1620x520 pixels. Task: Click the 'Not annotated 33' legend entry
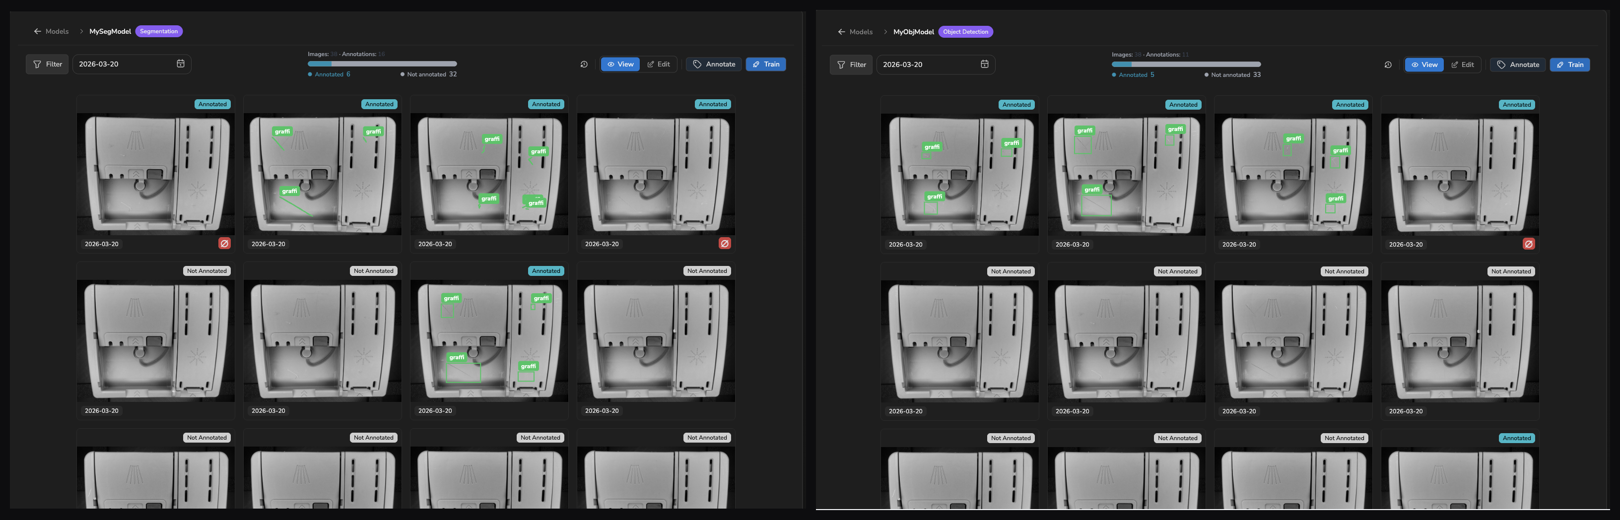pyautogui.click(x=1232, y=75)
